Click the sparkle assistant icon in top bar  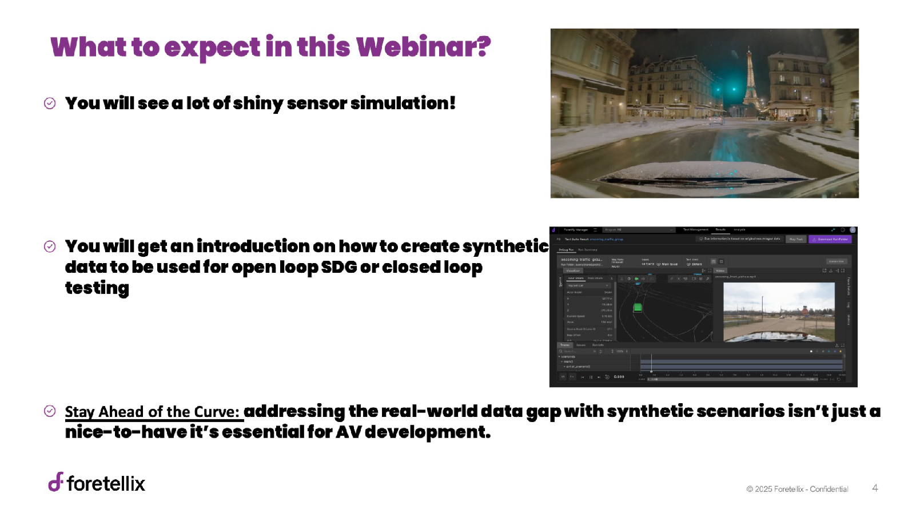point(833,230)
